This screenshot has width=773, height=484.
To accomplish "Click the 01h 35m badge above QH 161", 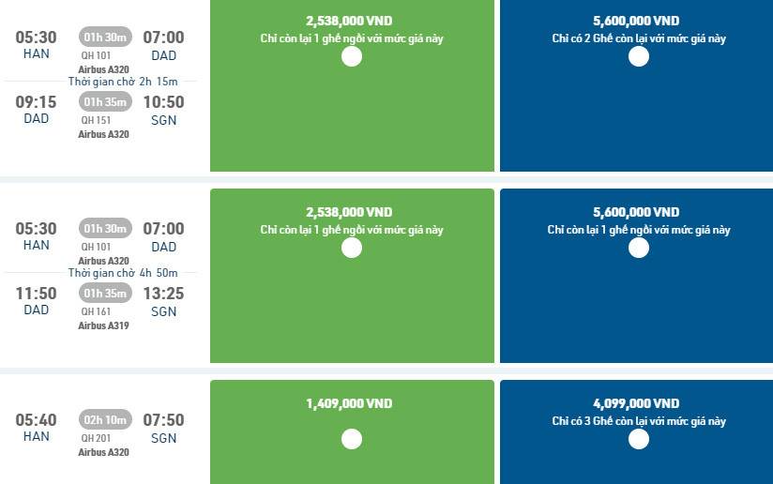I will coord(105,294).
